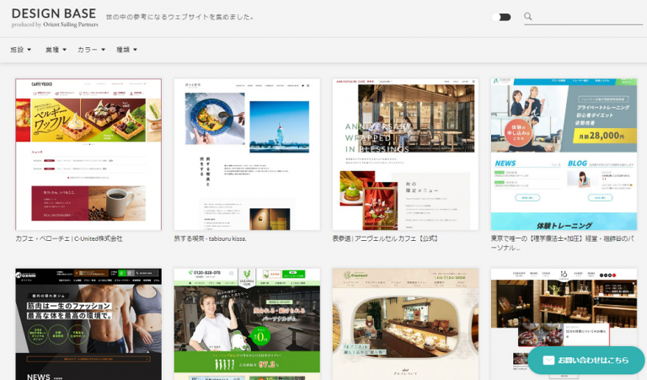This screenshot has height=380, width=647.
Task: Click the お問い合わせはこちら contact button
Action: 586,360
